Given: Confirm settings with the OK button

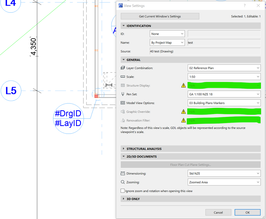Looking at the screenshot, I should coord(247,212).
